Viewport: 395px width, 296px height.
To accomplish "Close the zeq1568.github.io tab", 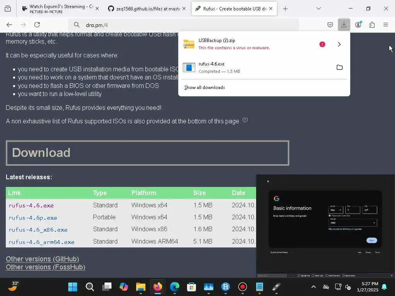I will coord(184,8).
